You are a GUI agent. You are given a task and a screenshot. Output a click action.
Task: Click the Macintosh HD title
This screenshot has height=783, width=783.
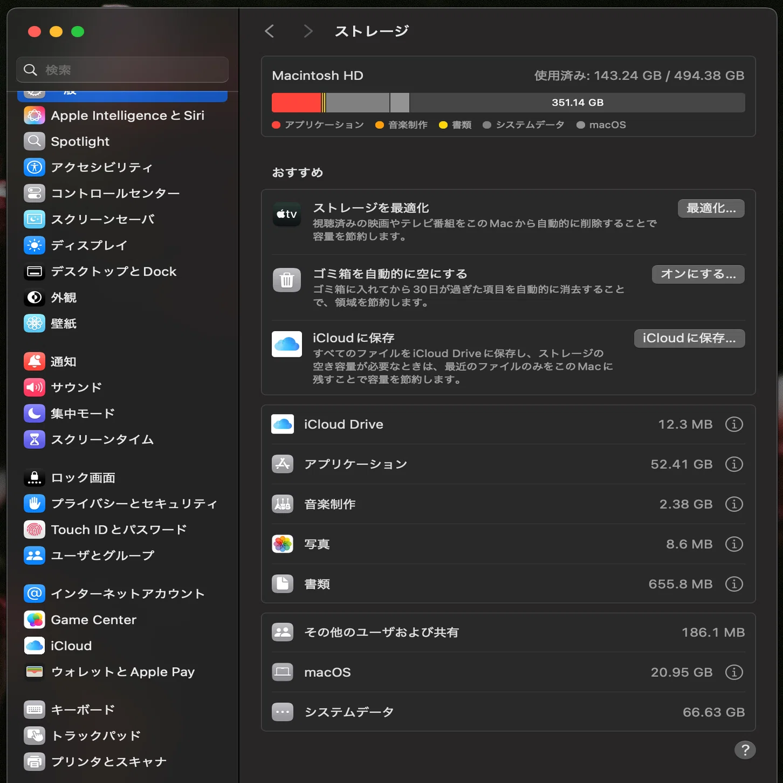[x=318, y=75]
